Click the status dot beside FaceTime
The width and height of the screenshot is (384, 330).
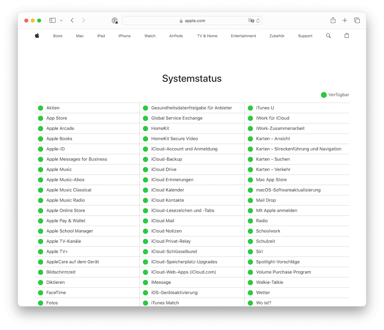[40, 293]
